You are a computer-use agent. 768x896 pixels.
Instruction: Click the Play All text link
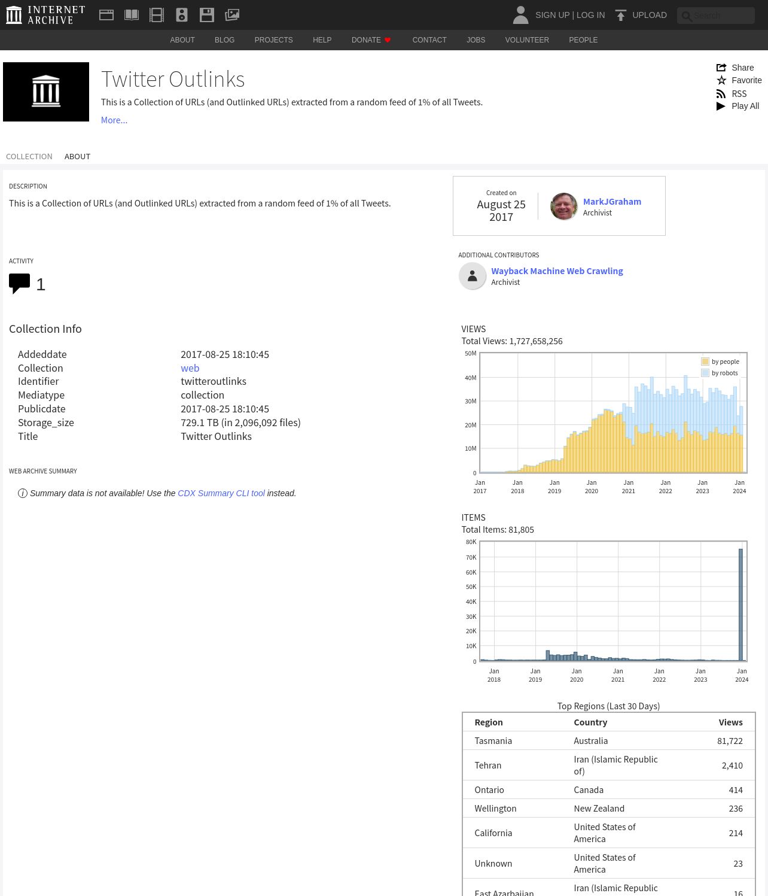pyautogui.click(x=745, y=106)
